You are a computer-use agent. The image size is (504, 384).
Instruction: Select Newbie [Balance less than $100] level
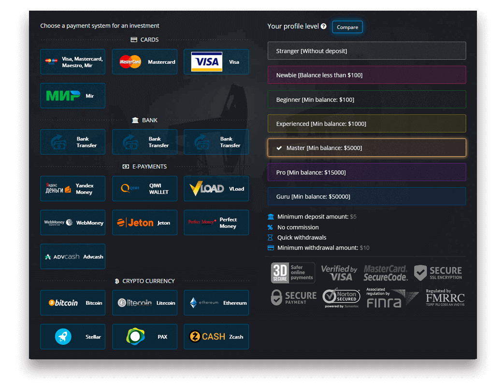point(367,75)
